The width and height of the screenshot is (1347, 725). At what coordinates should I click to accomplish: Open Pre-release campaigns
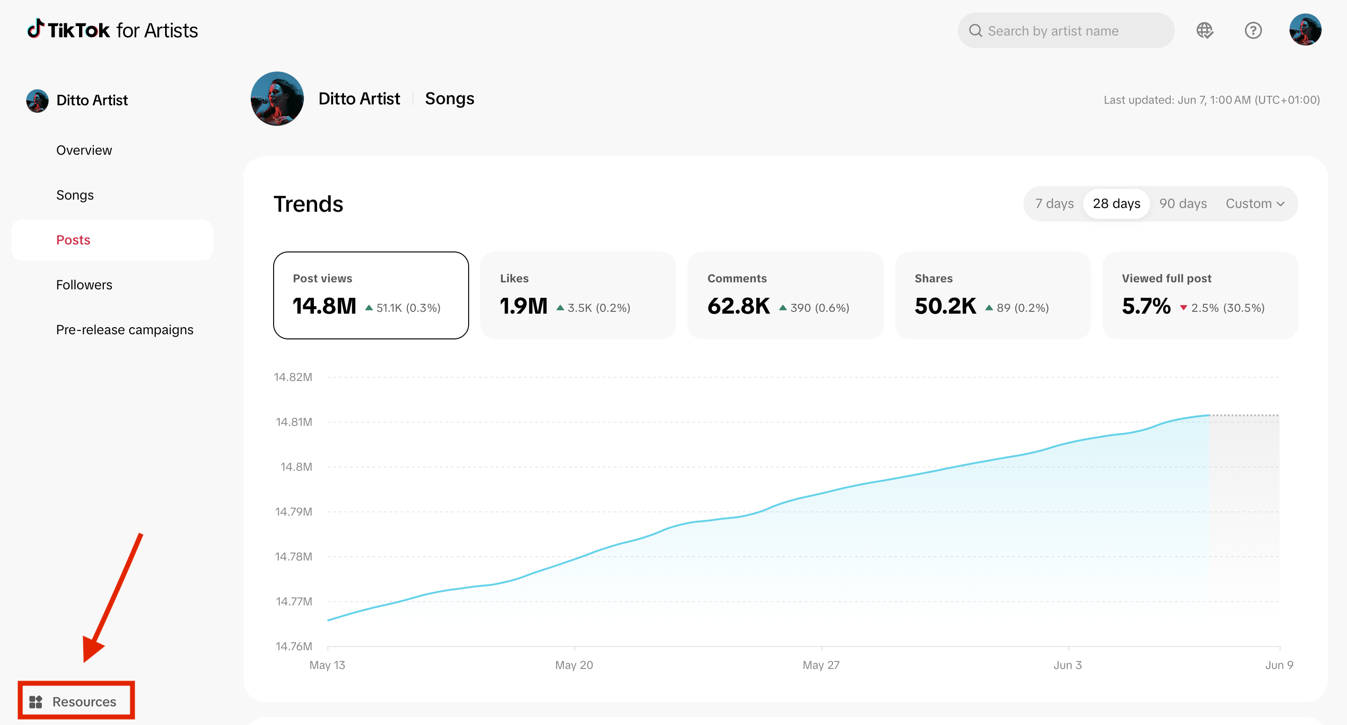click(x=124, y=330)
